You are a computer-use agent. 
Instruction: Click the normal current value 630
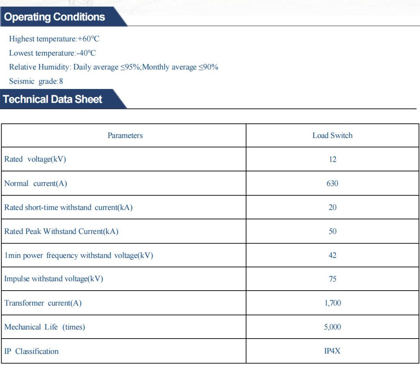click(332, 184)
